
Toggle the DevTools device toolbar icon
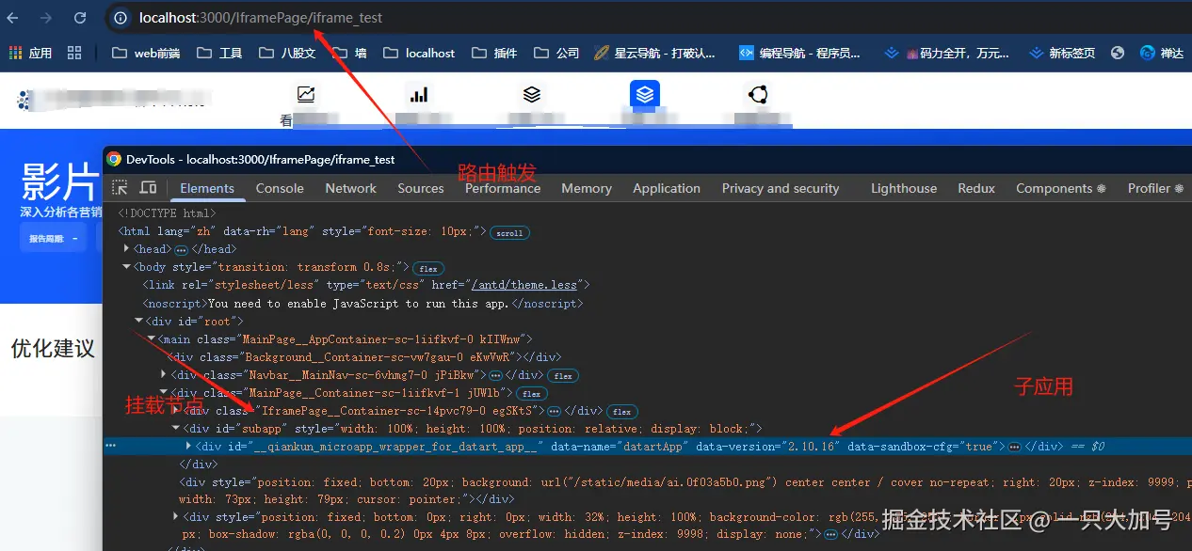pyautogui.click(x=148, y=188)
